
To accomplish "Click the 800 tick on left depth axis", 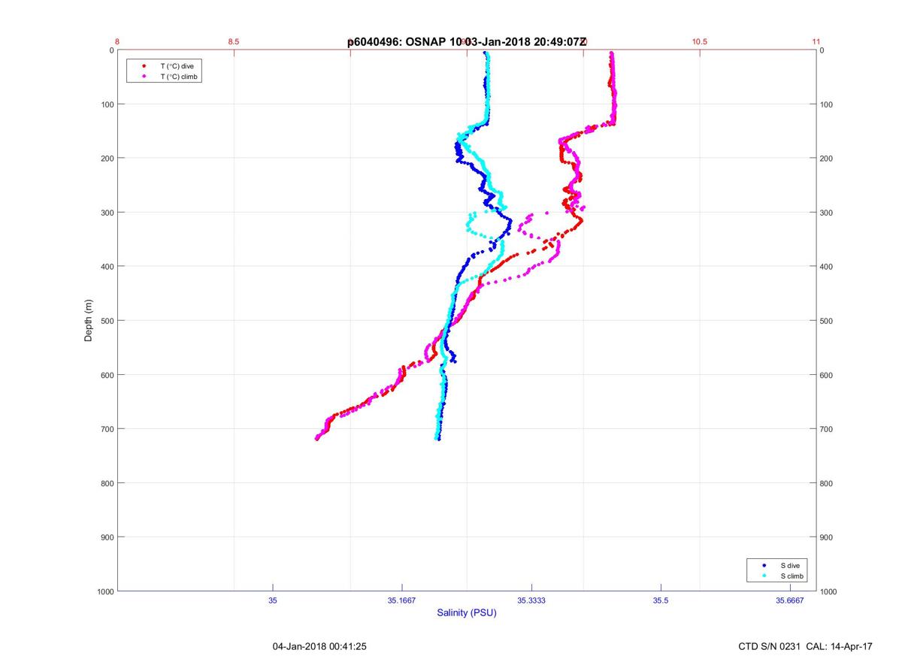I will coord(106,483).
